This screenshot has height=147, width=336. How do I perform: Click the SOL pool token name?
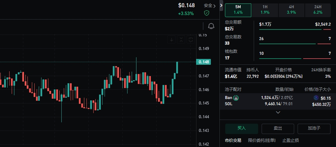(x=229, y=104)
